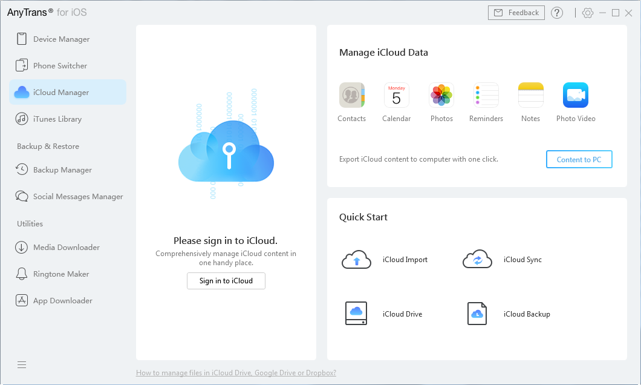
Task: Click the Photos icon to manage iCloud photos
Action: [x=441, y=95]
